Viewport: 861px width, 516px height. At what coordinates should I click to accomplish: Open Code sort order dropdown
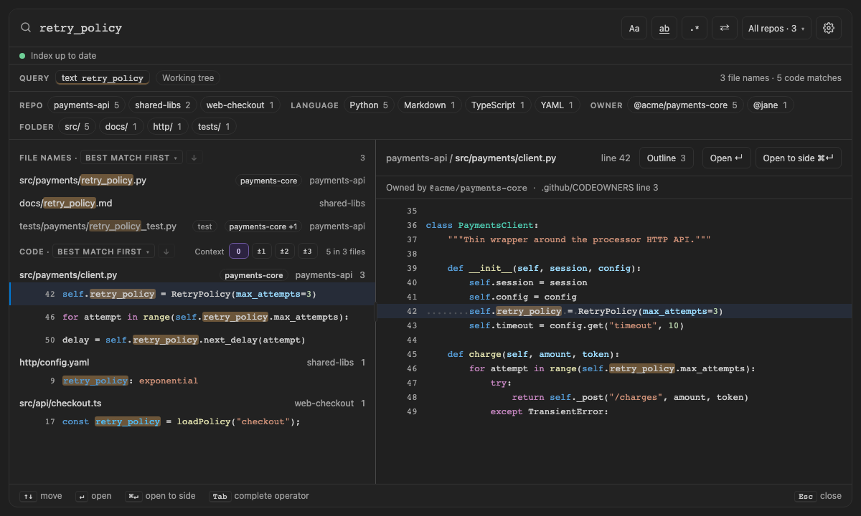[103, 252]
